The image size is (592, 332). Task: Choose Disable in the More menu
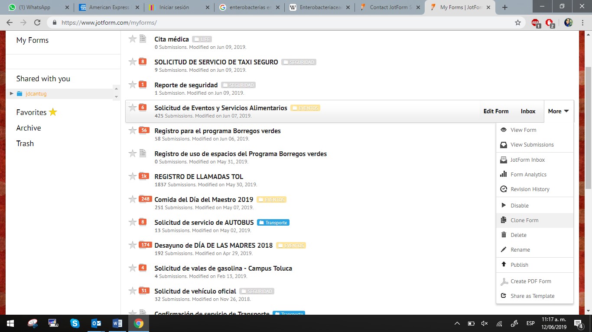[519, 206]
